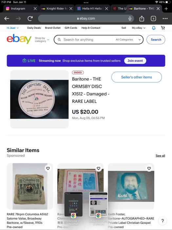Open the browser three-dot menu
The height and width of the screenshot is (230, 172).
165,18
